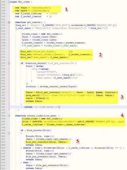This screenshot has height=170, width=127.
Task: Click the '} else {' line
Action: pyautogui.click(x=26, y=162)
